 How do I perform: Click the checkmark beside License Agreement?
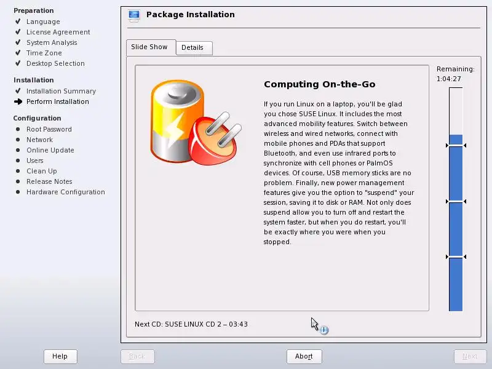coord(18,32)
